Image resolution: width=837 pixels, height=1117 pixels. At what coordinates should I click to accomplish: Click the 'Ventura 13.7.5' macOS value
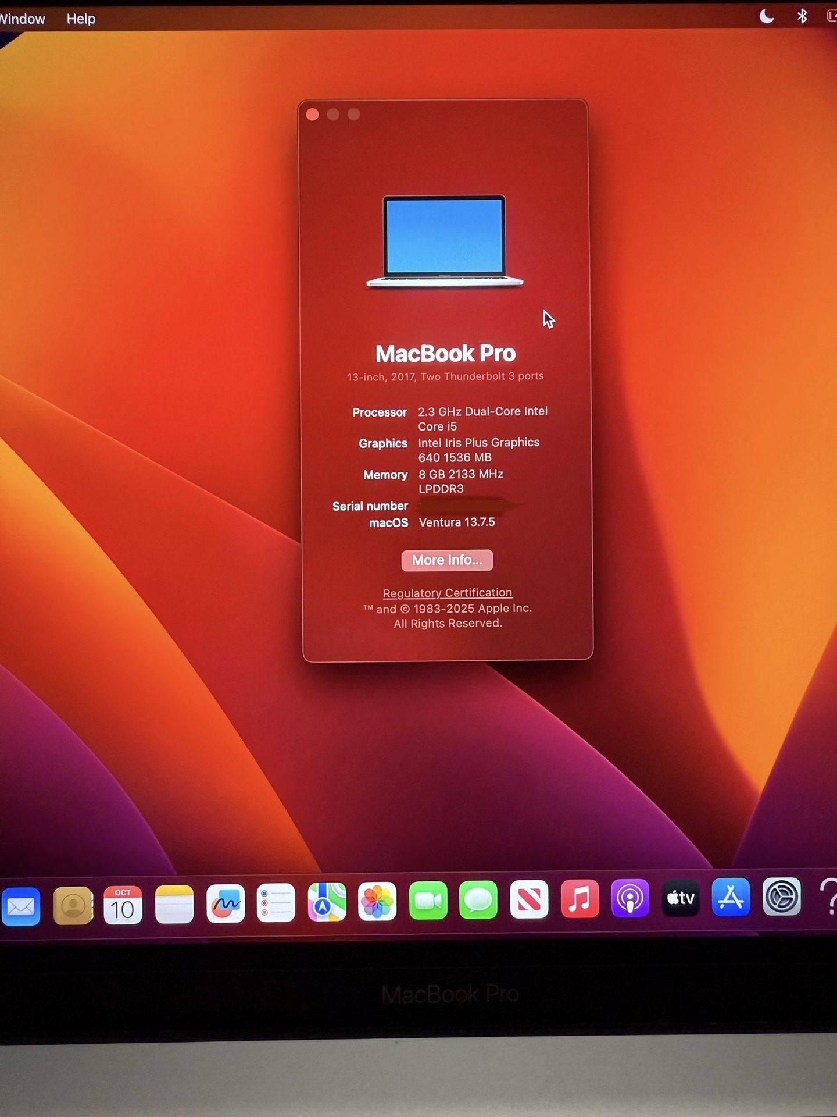tap(457, 522)
